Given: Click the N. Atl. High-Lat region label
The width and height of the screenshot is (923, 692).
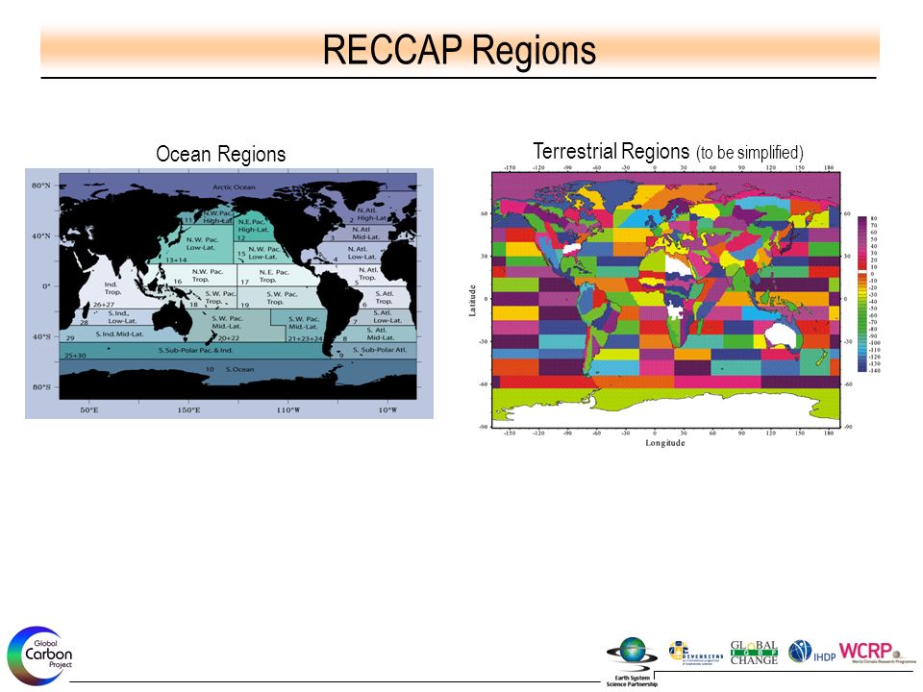Looking at the screenshot, I should click(x=372, y=213).
